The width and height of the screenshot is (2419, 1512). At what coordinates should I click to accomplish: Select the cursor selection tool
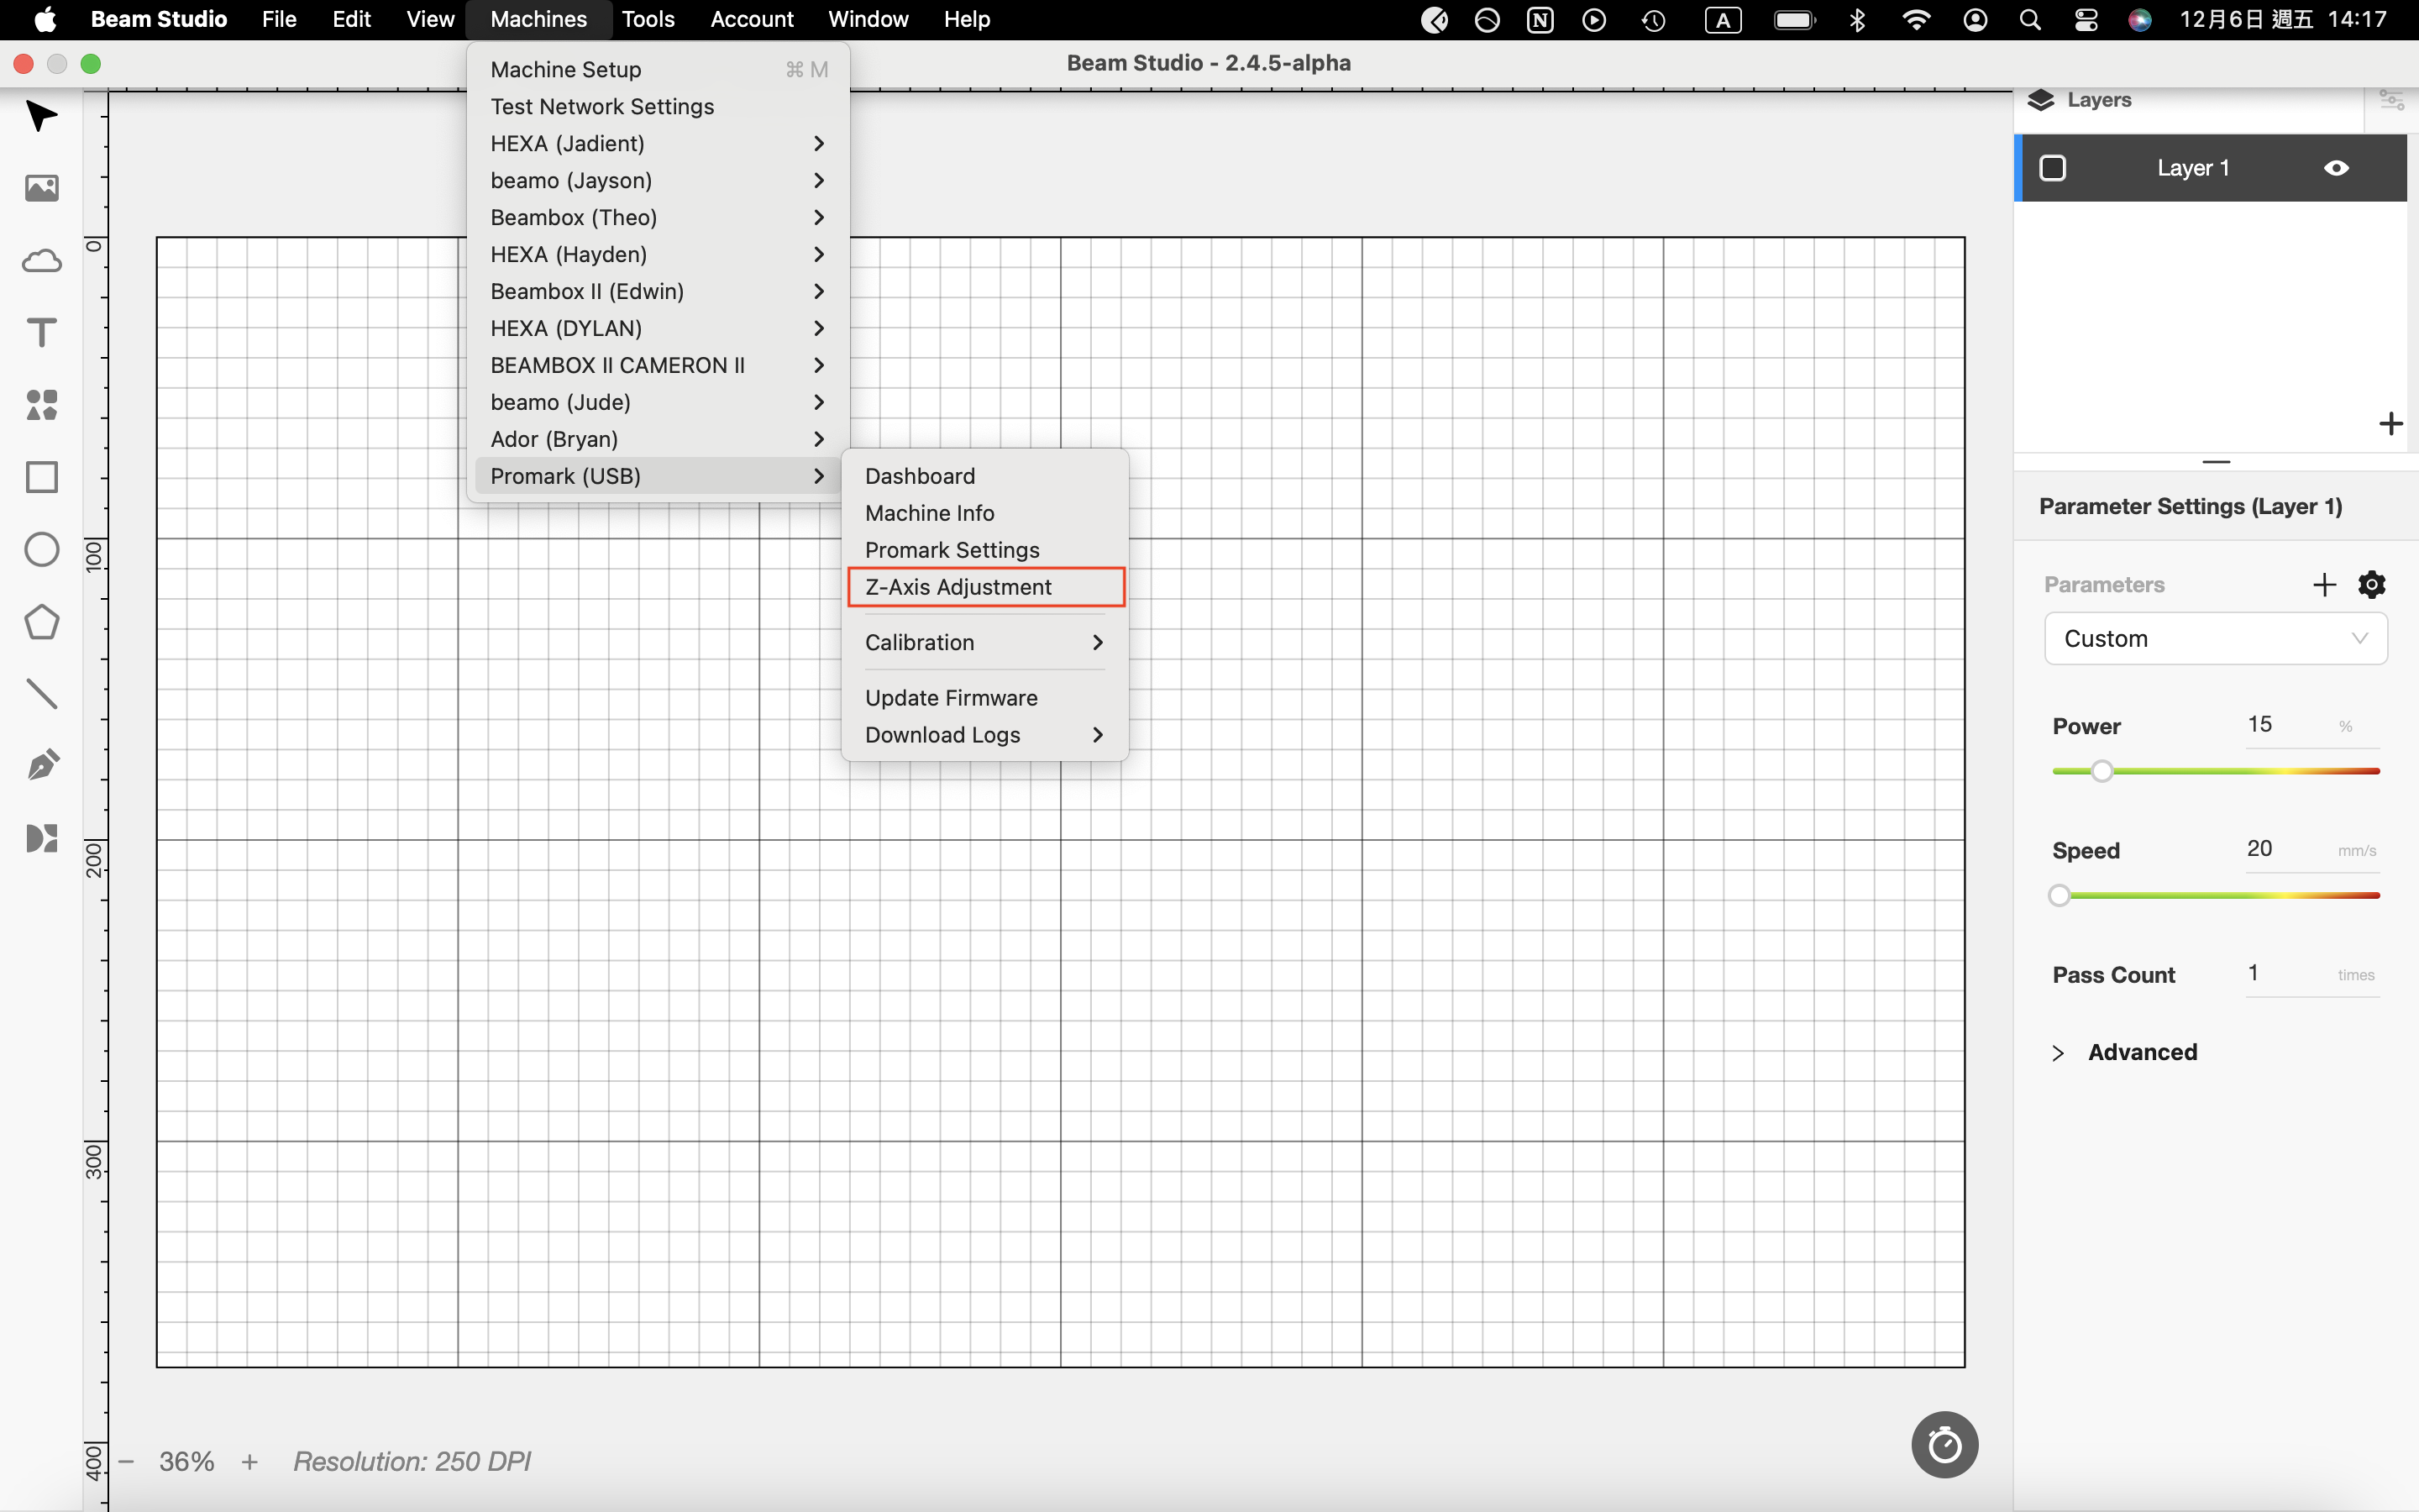point(41,117)
